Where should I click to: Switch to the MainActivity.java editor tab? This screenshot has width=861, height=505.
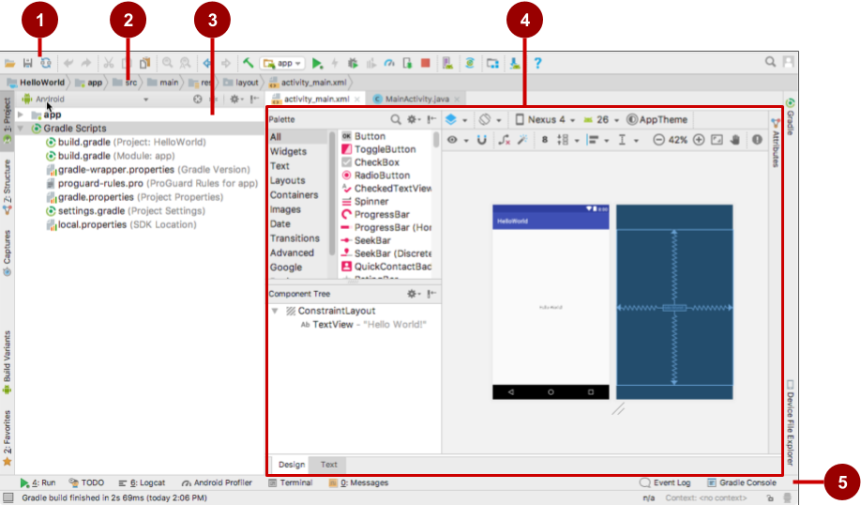pyautogui.click(x=416, y=99)
